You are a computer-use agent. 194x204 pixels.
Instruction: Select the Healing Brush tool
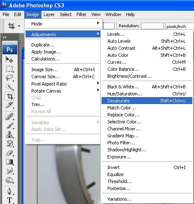9,117
